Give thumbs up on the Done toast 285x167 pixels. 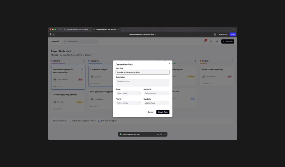point(158,134)
